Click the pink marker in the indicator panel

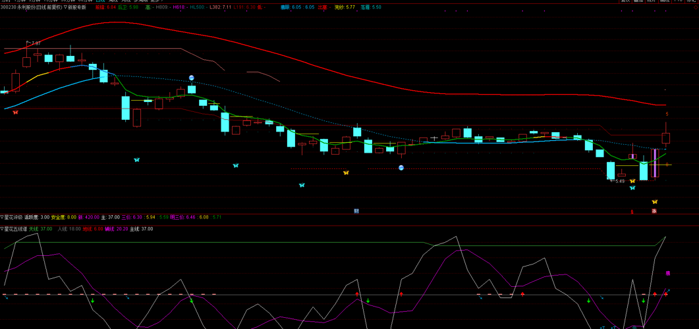[x=667, y=273]
